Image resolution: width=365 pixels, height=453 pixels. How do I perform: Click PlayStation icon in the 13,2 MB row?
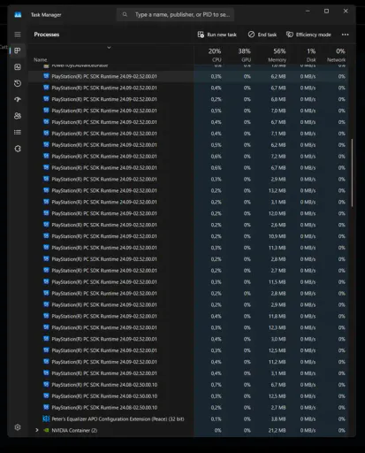tap(46, 190)
